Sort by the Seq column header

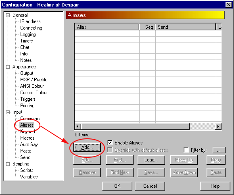[147, 27]
